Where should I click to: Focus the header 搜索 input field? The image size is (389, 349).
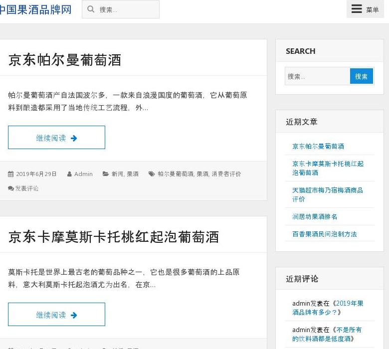121,9
